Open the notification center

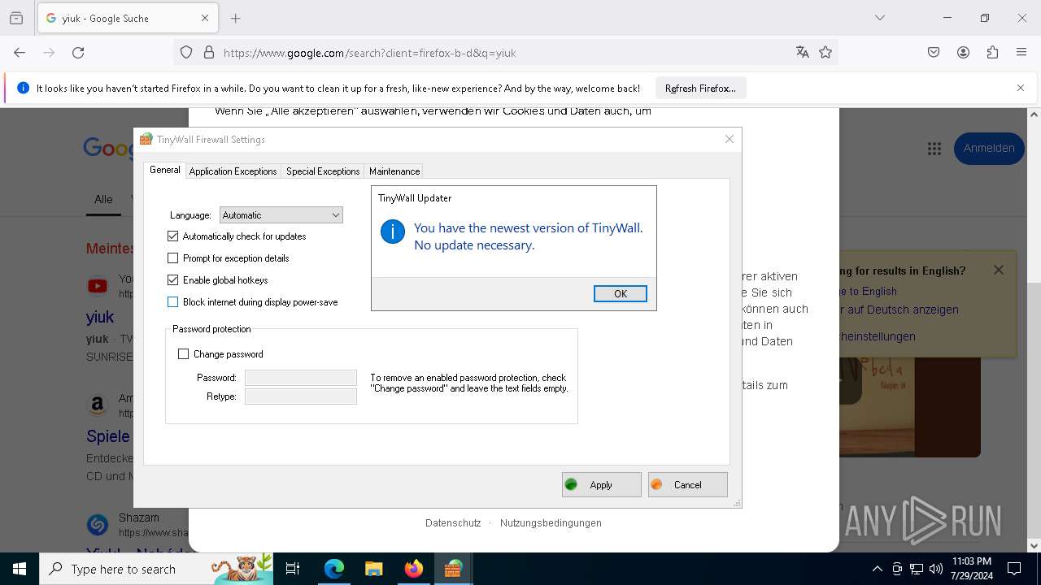1014,569
